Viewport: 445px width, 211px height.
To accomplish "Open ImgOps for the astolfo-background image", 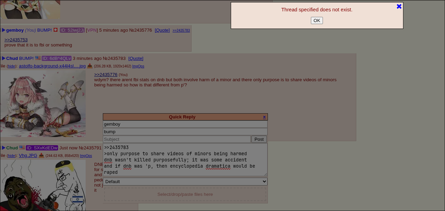I will click(x=138, y=66).
